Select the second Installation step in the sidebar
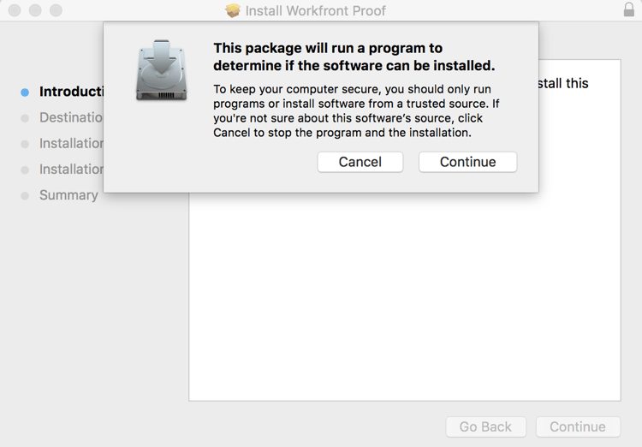The image size is (642, 447). click(x=71, y=169)
